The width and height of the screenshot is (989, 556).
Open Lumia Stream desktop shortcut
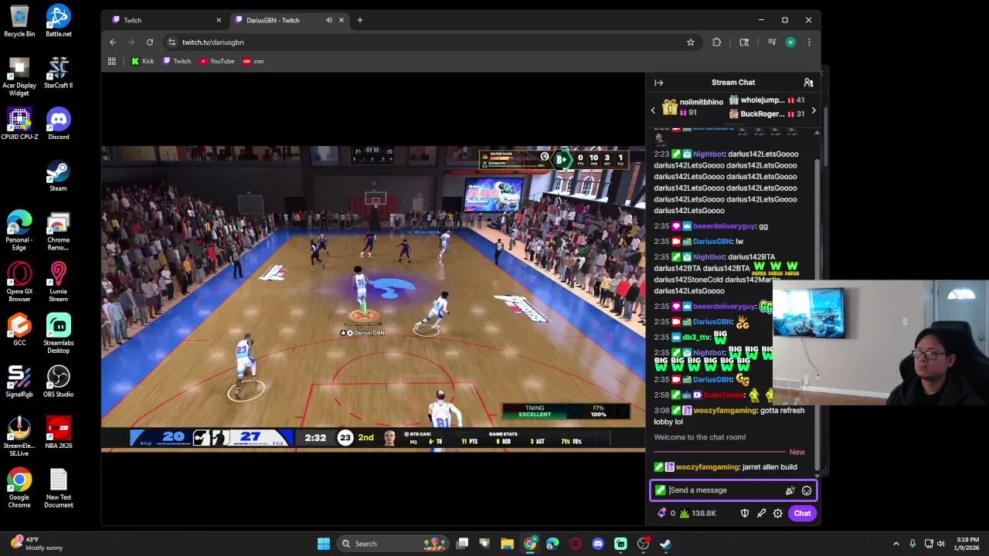pyautogui.click(x=58, y=282)
